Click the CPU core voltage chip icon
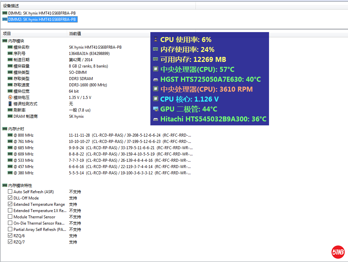The image size is (348, 262). tap(156, 99)
